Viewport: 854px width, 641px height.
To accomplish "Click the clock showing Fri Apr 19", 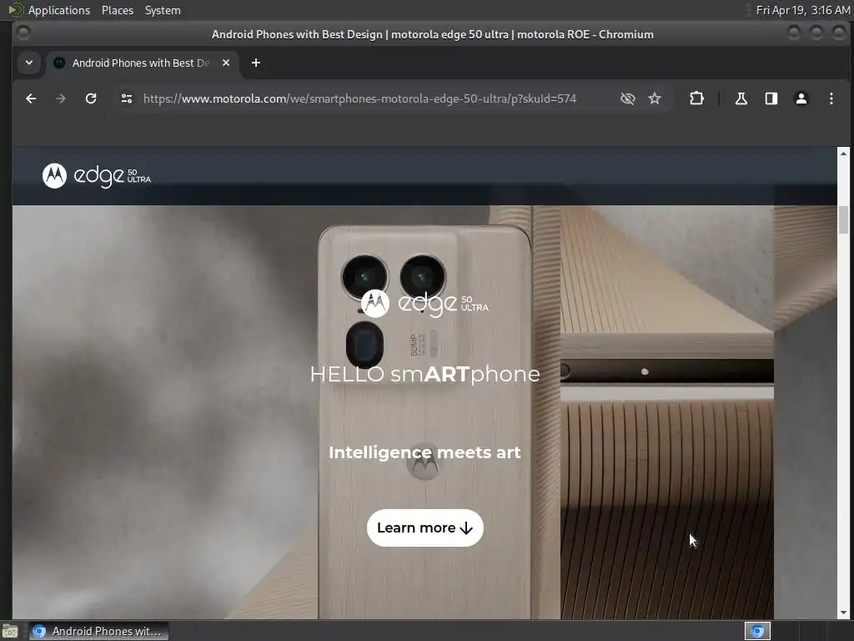I will (803, 10).
